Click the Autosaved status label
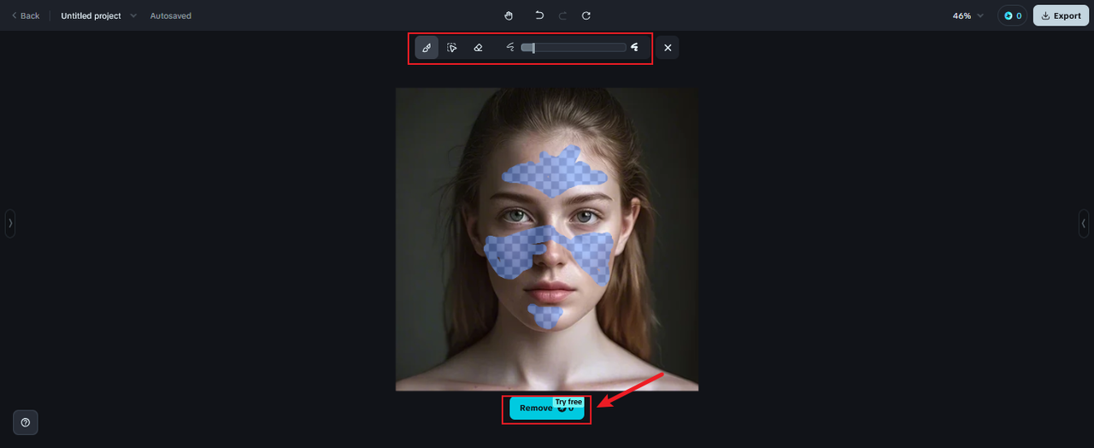 click(171, 15)
